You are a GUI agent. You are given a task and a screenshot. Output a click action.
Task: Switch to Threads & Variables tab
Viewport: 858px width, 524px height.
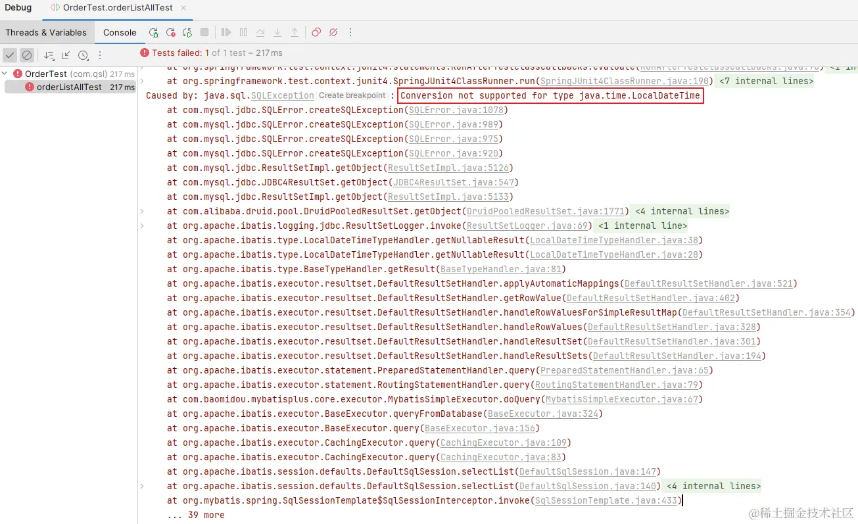tap(46, 32)
